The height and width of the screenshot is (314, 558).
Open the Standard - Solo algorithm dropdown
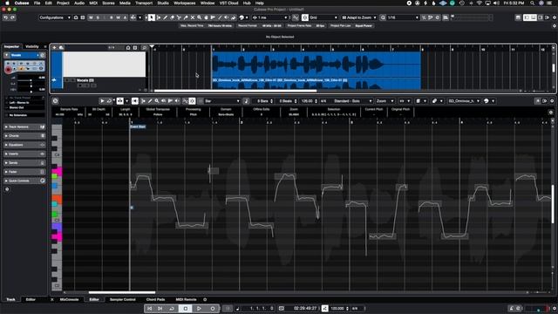[x=351, y=101]
